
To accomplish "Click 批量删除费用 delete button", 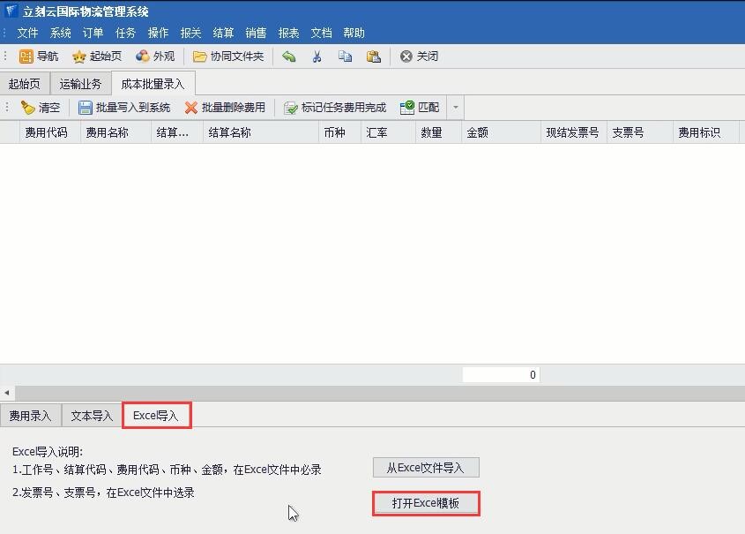I will (x=225, y=108).
